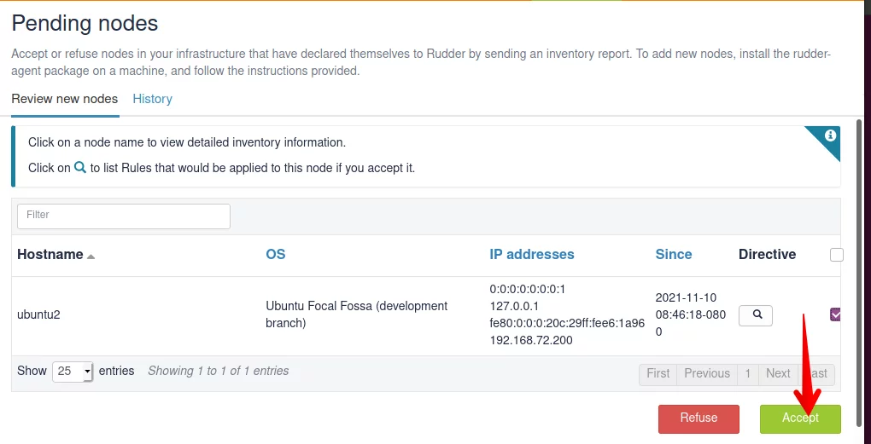Image resolution: width=871 pixels, height=444 pixels.
Task: Switch to the History tab
Action: pyautogui.click(x=152, y=99)
